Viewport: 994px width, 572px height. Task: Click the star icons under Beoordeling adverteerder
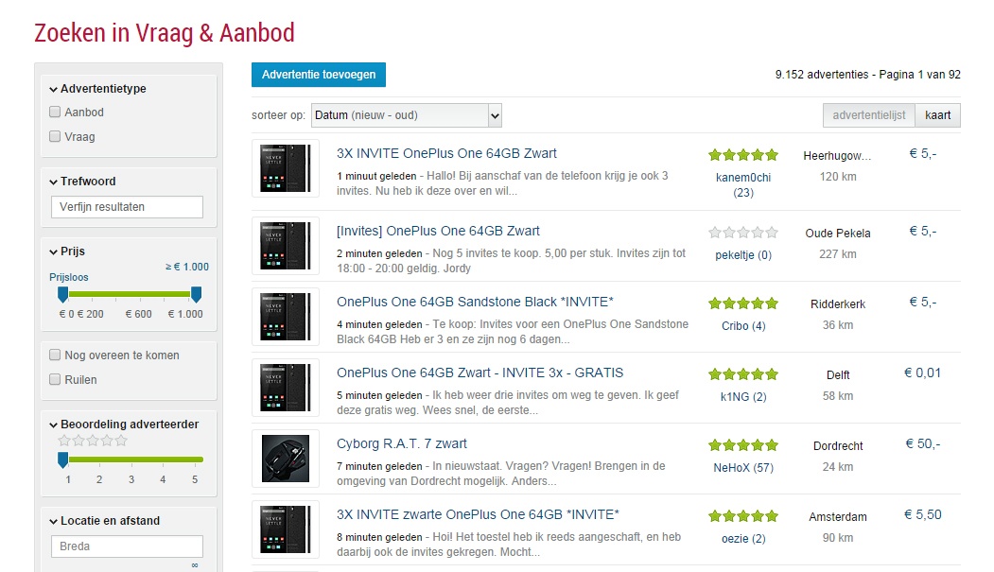(x=93, y=441)
